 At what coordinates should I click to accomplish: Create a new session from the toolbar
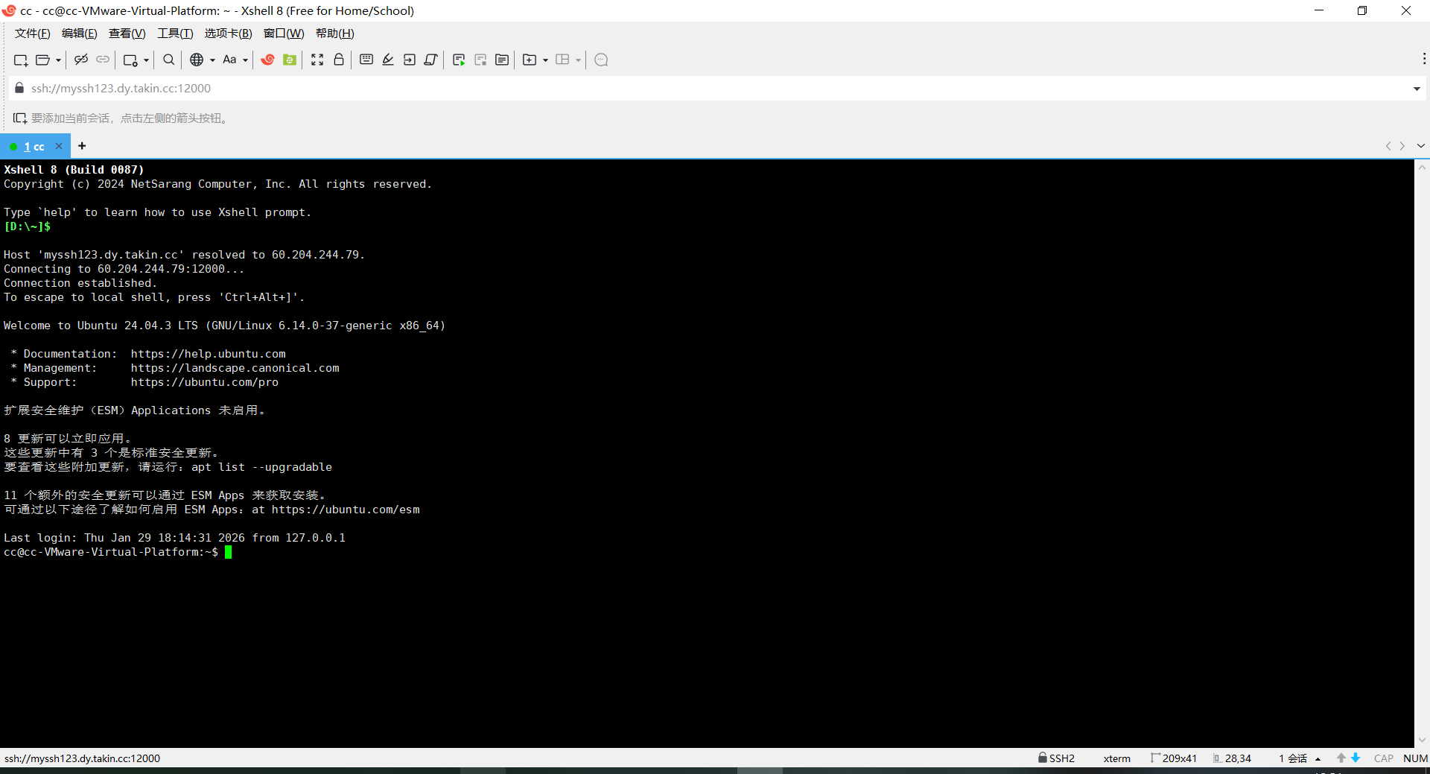(x=21, y=60)
